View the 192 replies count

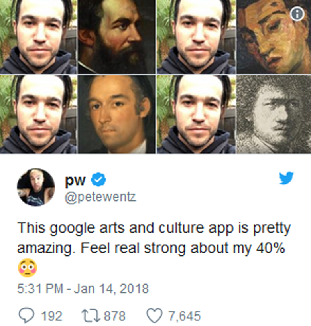click(52, 316)
